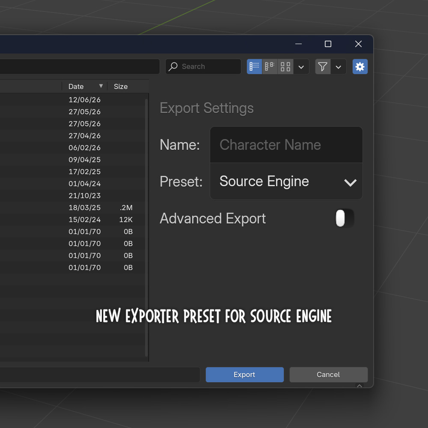428x428 pixels.
Task: Switch to thumbnail grid display mode
Action: coord(285,67)
